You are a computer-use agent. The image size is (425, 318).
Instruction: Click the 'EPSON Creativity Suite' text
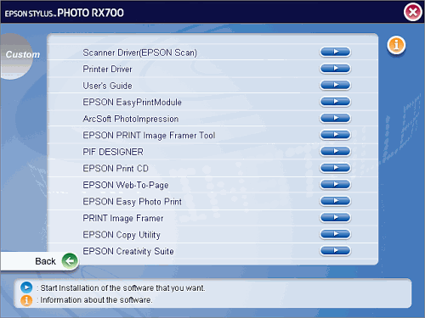(128, 251)
